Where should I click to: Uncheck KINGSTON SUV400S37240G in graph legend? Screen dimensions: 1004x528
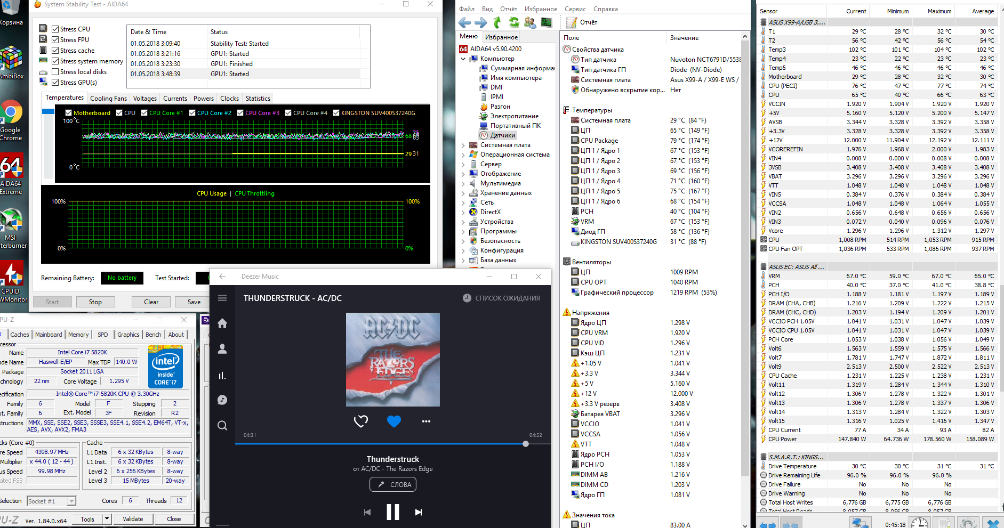point(336,112)
